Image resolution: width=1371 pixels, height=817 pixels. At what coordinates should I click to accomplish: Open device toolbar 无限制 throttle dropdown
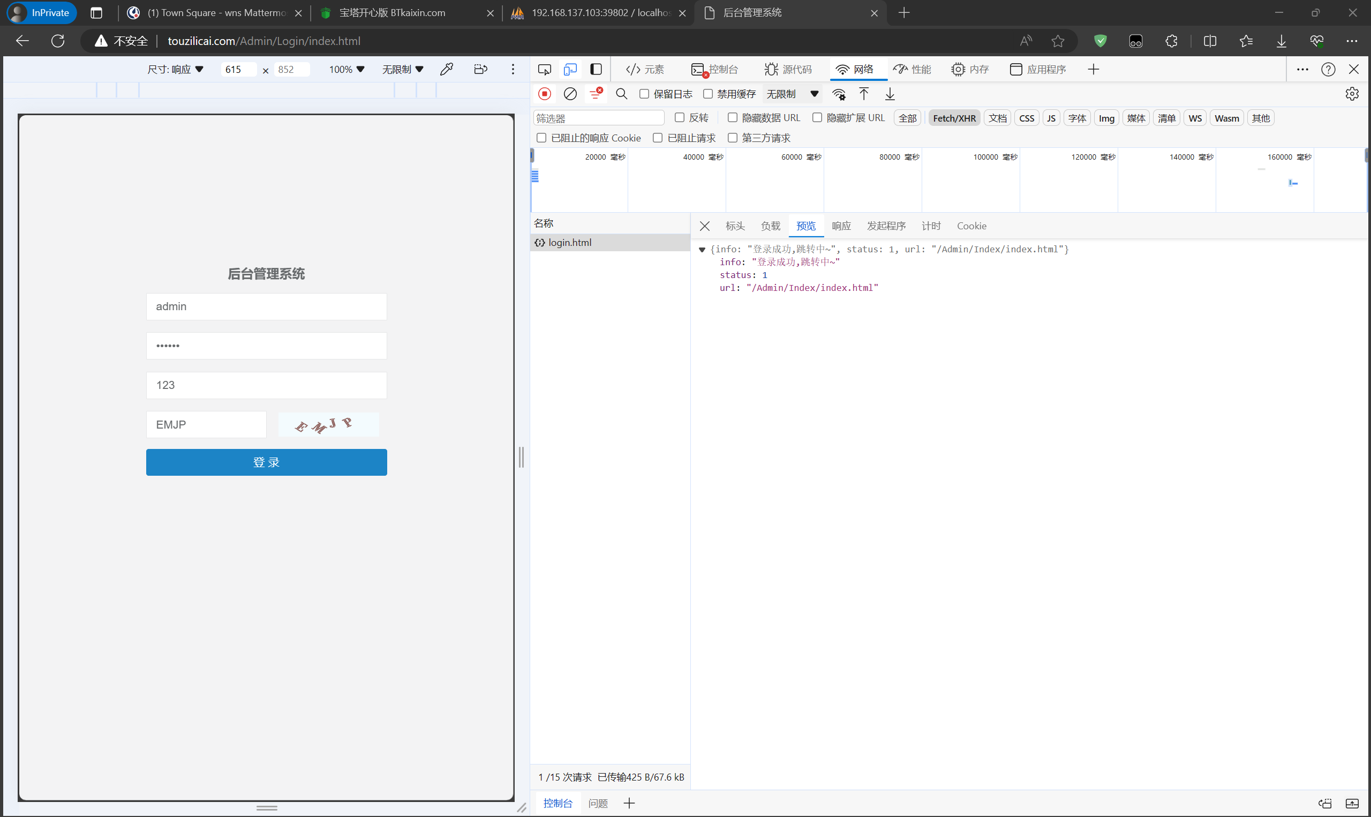click(x=403, y=69)
